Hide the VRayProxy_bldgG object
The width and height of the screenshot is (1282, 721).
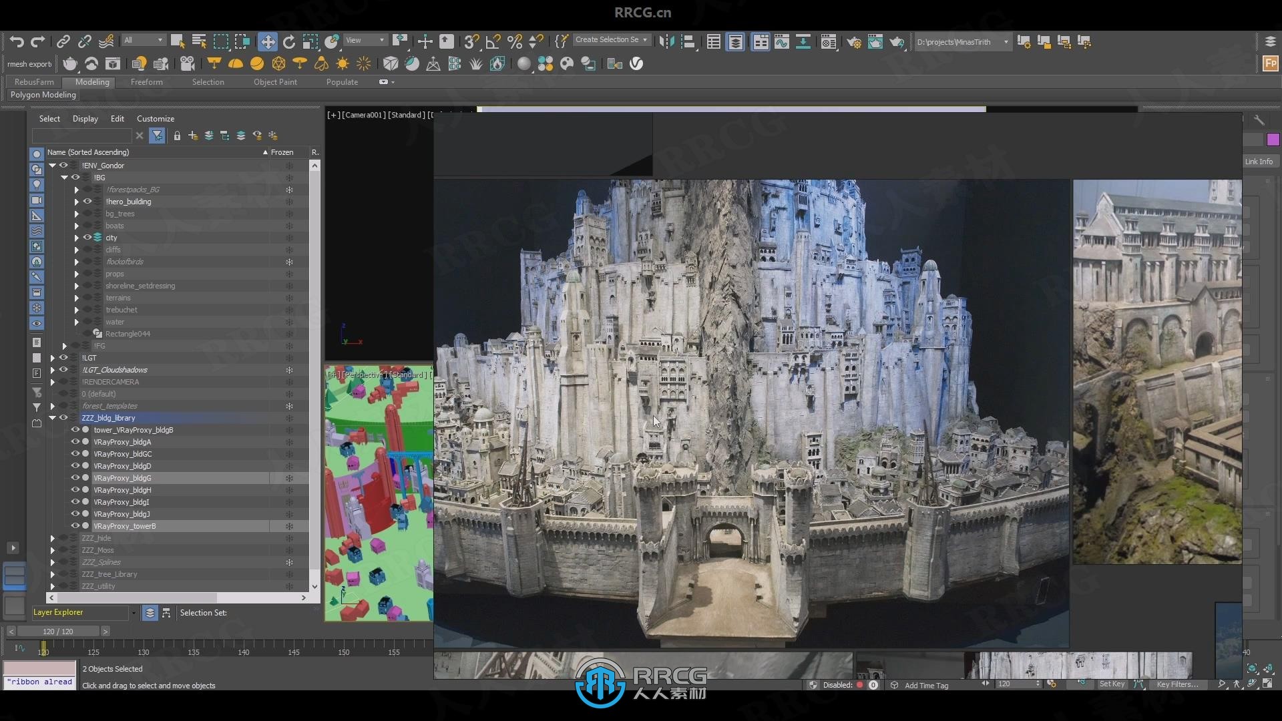(x=75, y=478)
